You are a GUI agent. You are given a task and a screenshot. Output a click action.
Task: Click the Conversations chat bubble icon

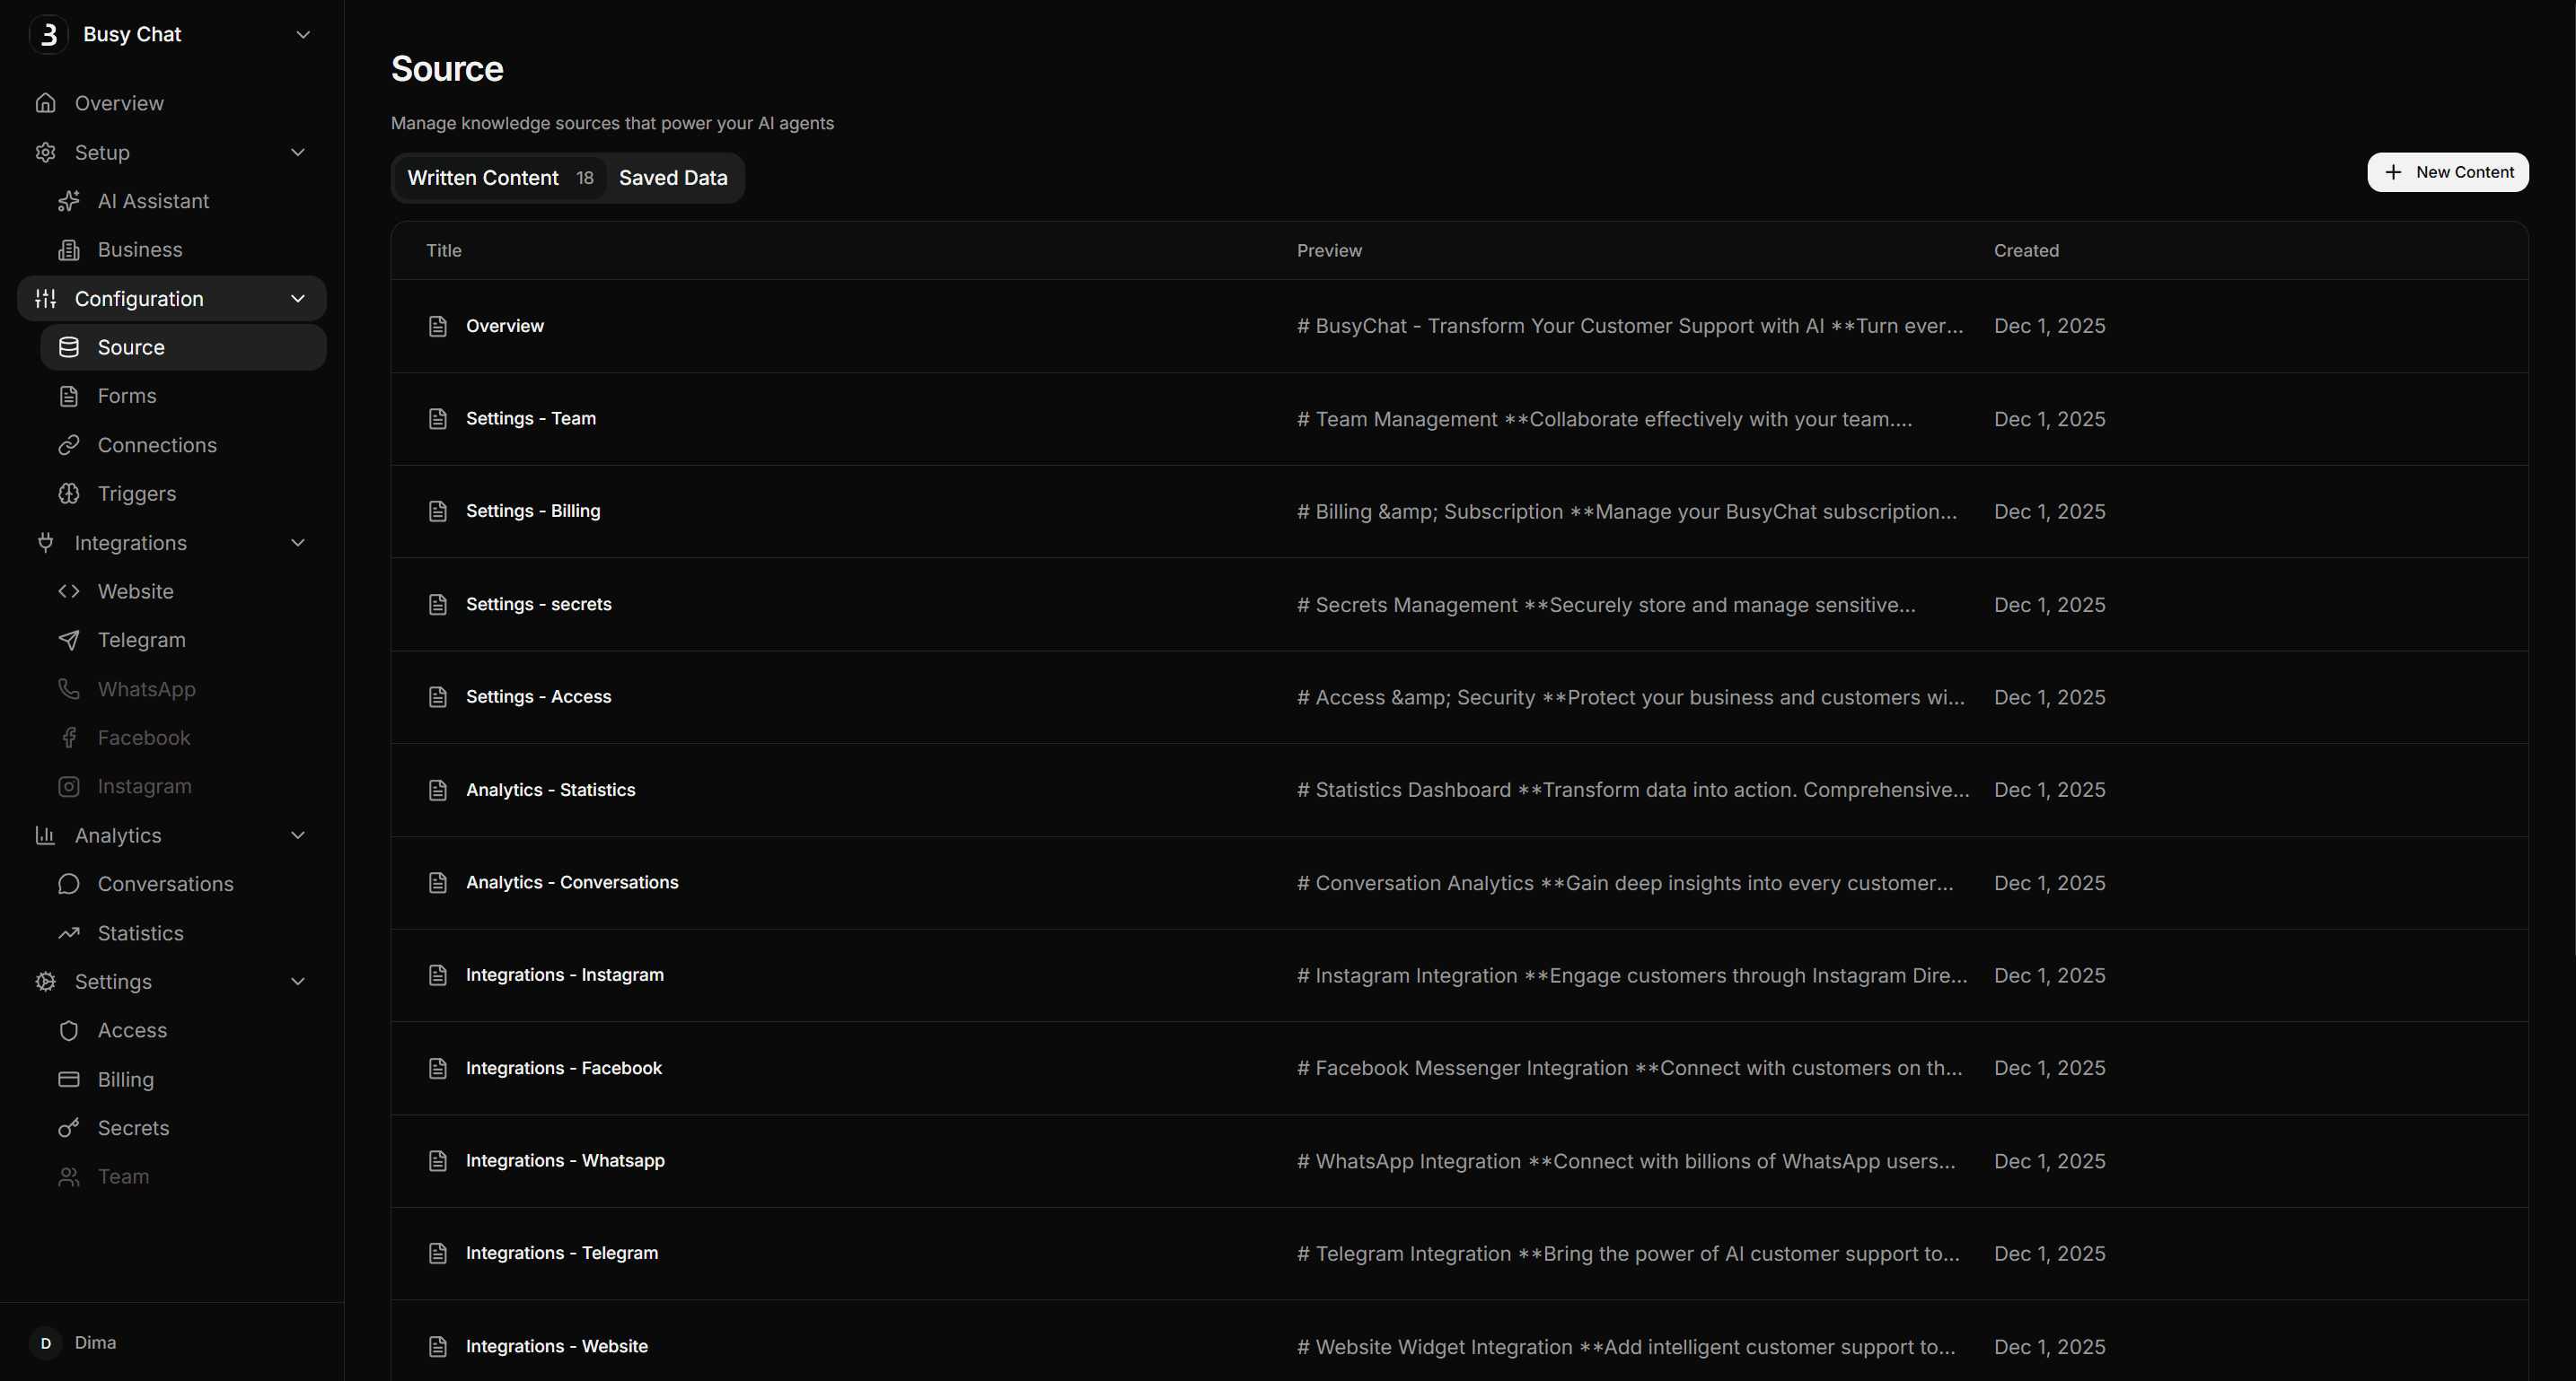[68, 885]
